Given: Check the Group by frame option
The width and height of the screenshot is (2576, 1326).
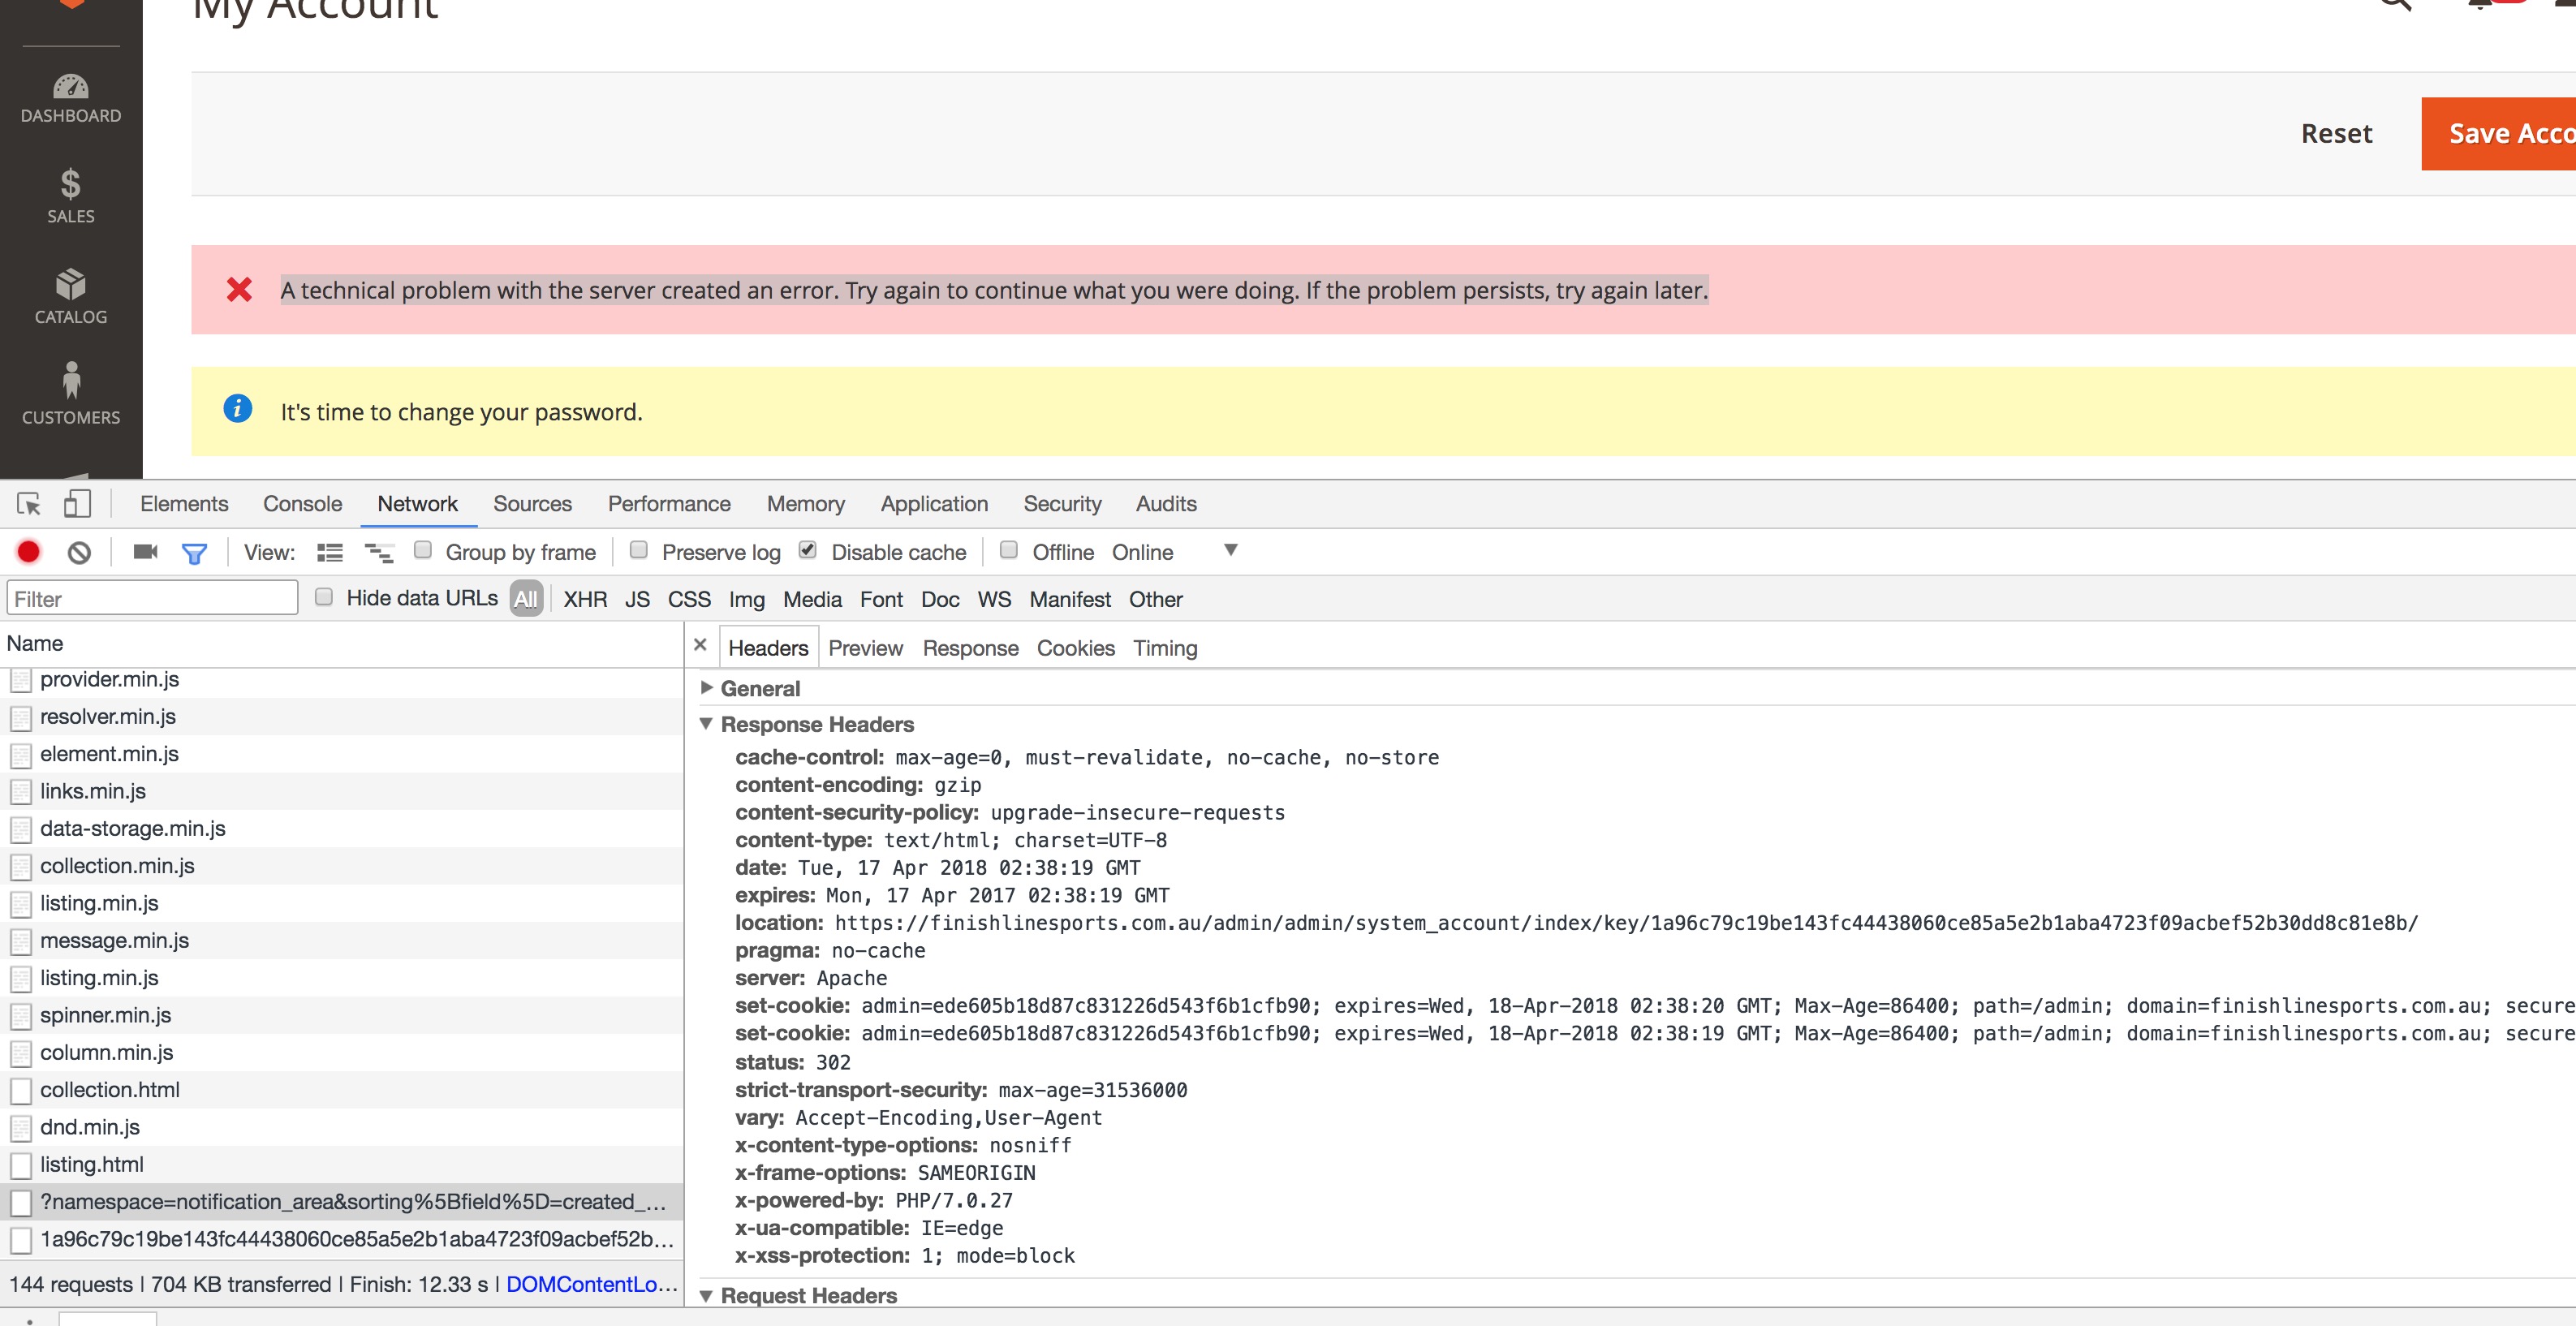Looking at the screenshot, I should (424, 549).
